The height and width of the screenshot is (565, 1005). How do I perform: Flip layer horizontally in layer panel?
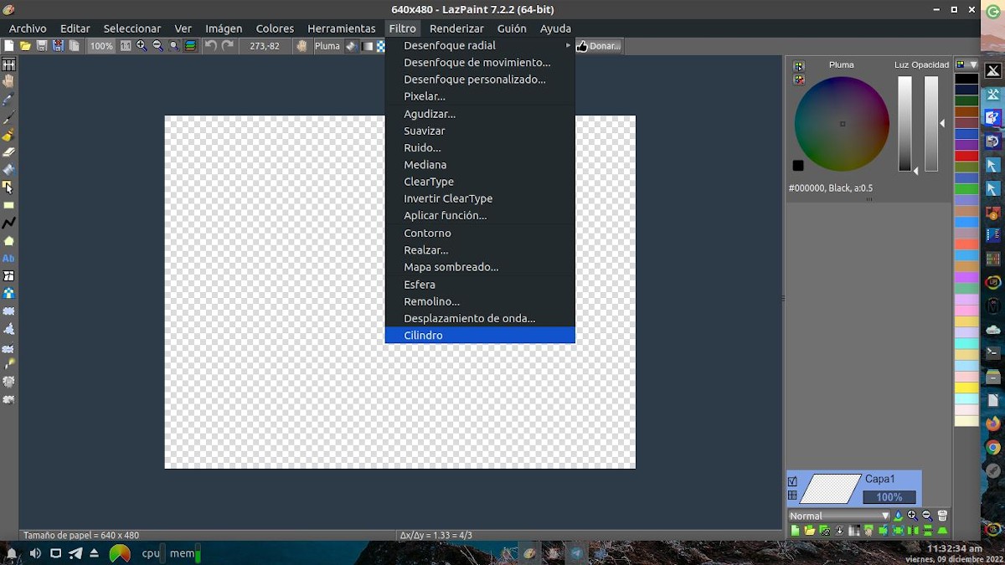(913, 531)
